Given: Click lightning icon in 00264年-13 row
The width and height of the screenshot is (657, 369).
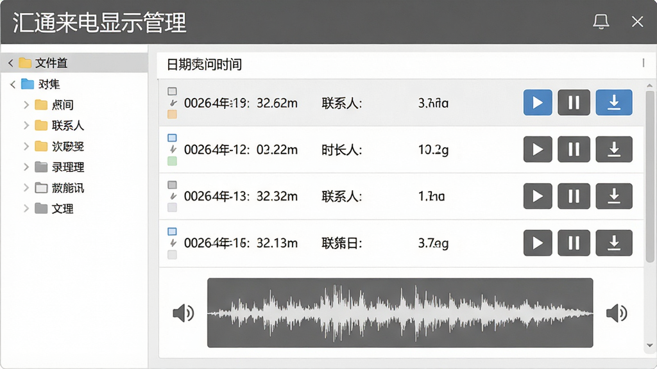Looking at the screenshot, I should 173,196.
